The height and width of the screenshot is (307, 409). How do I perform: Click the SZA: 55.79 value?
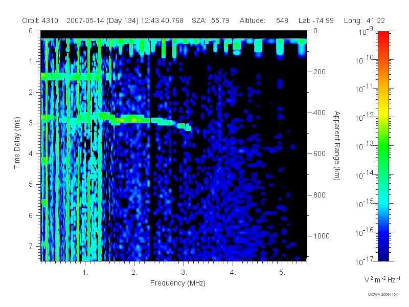tap(211, 20)
